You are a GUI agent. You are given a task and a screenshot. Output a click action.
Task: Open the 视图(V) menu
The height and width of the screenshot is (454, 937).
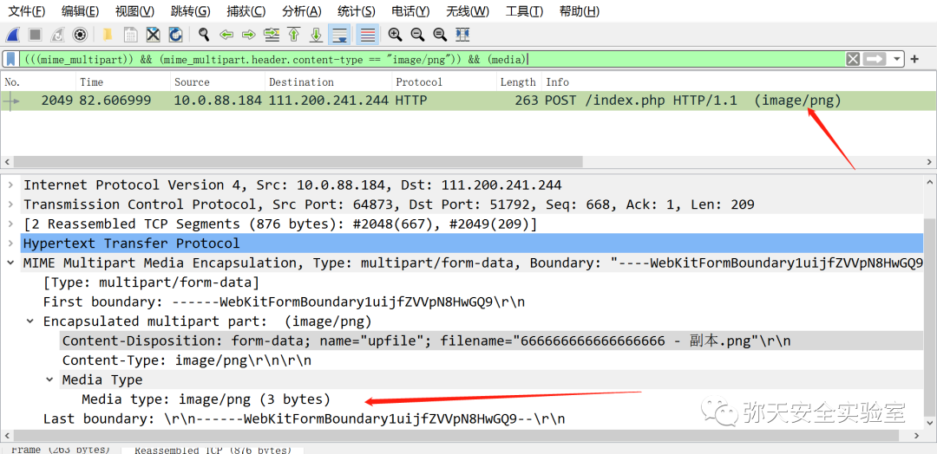coord(134,10)
